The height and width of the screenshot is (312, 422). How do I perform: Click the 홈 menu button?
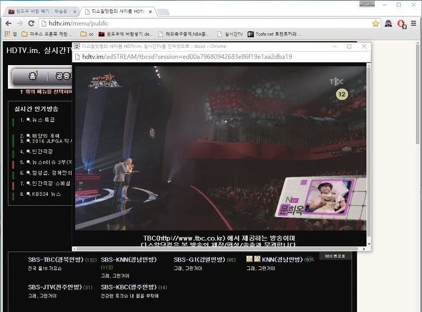pyautogui.click(x=32, y=76)
